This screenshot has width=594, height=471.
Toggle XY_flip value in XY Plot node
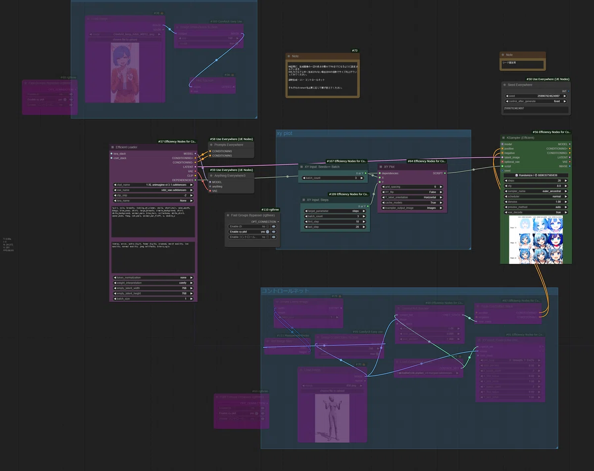coord(412,192)
